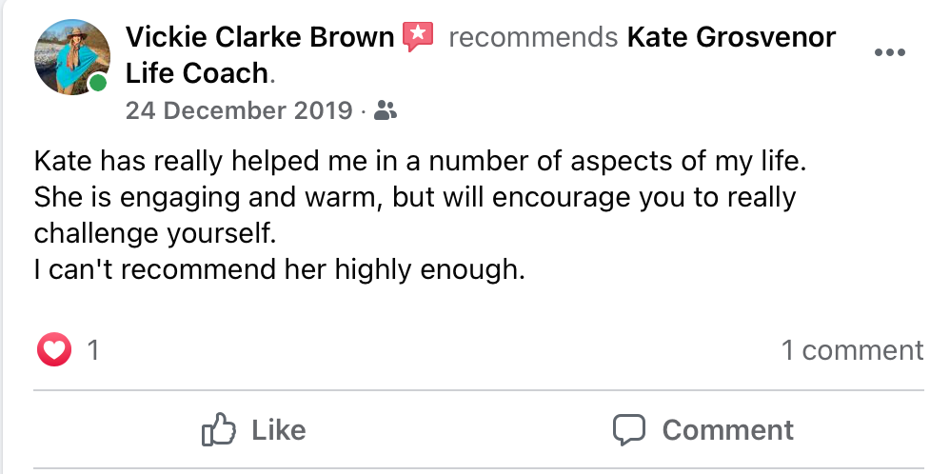Click the text "challenge yourself."
The height and width of the screenshot is (474, 950).
(160, 233)
